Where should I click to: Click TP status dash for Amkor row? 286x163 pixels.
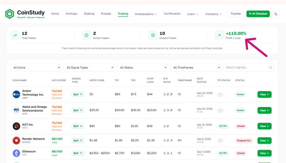click(x=220, y=94)
